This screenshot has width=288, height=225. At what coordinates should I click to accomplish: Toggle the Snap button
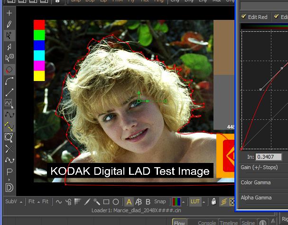point(160,201)
